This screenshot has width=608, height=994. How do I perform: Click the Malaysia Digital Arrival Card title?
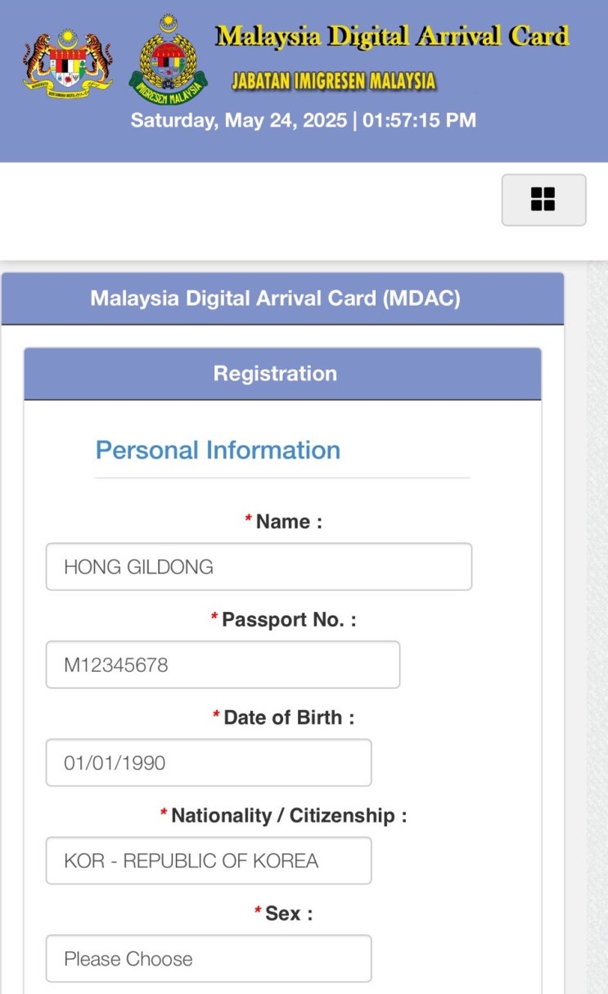tap(392, 37)
